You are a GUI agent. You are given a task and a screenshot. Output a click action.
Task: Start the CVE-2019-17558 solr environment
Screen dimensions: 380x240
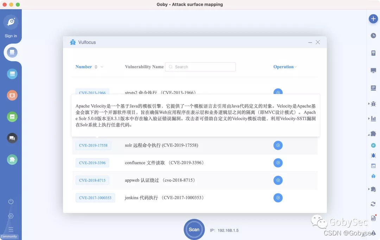click(278, 145)
